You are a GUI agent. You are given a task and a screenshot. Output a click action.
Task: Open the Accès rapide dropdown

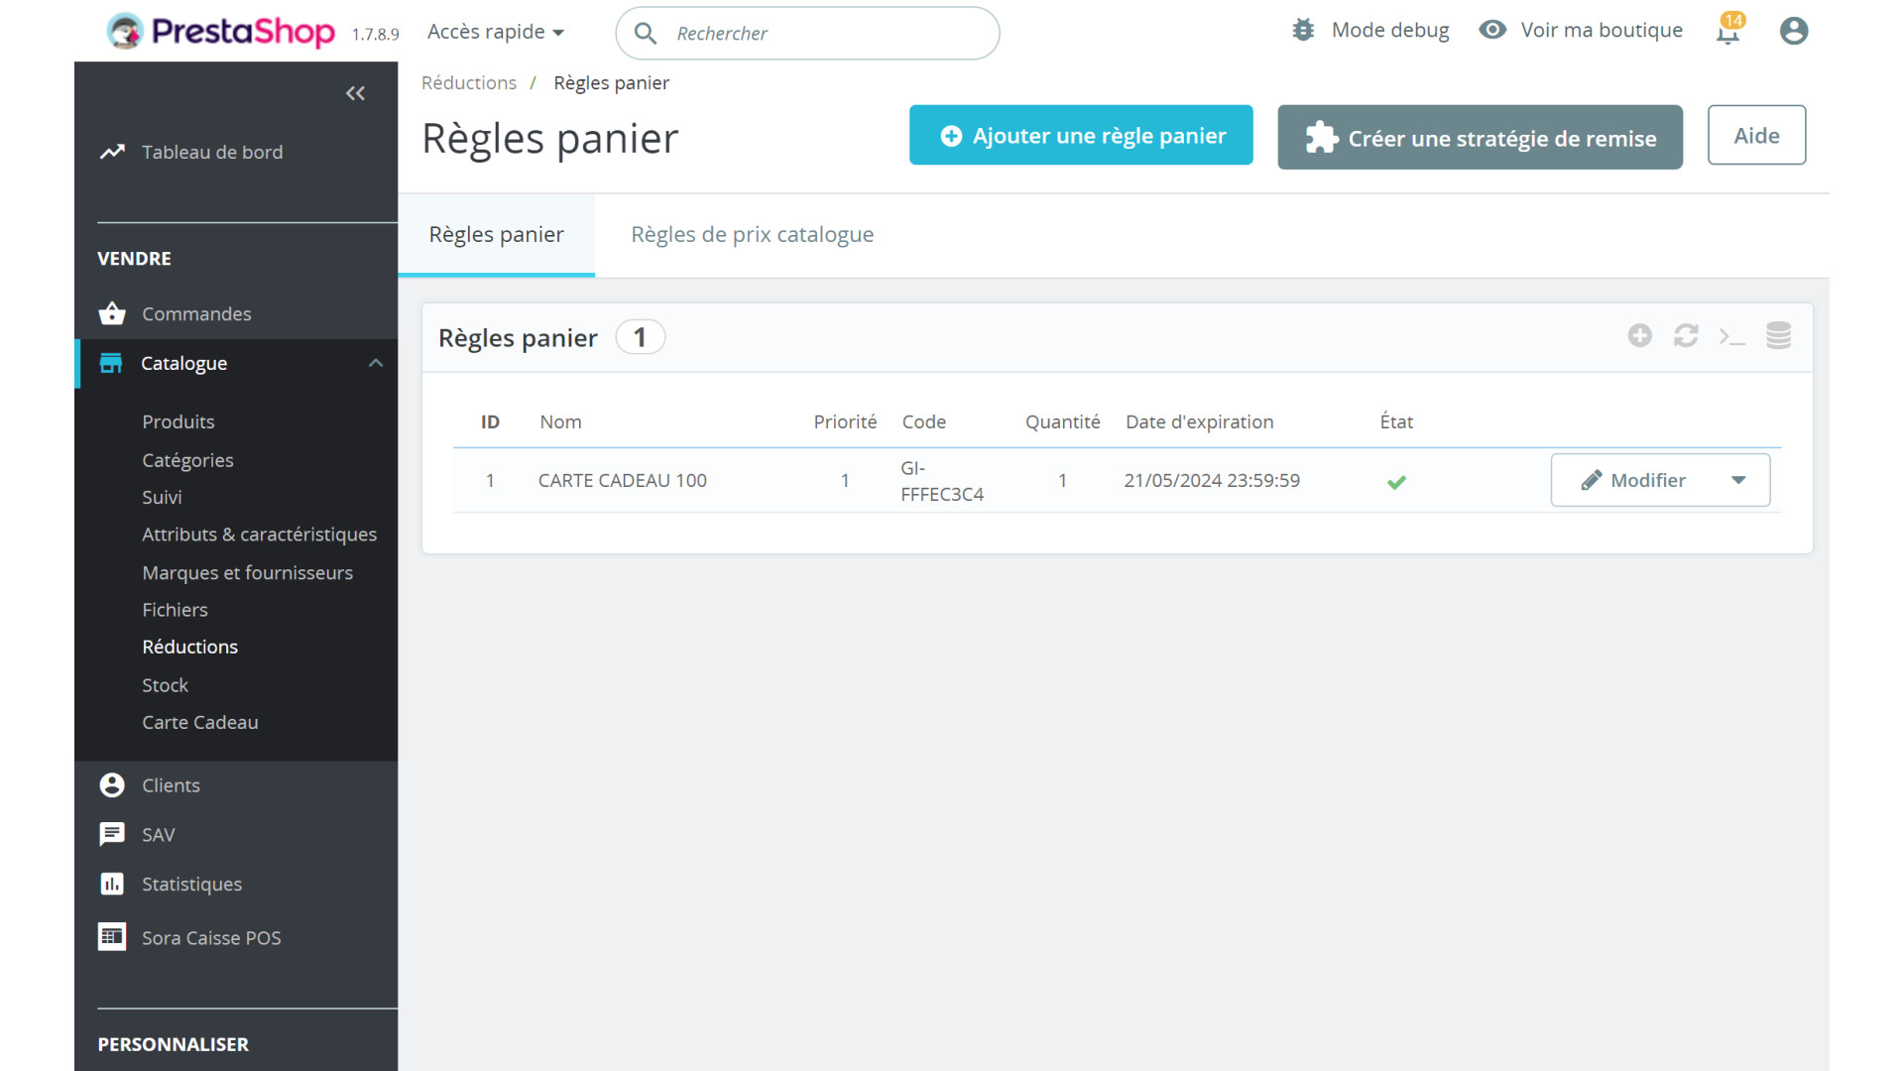(x=495, y=32)
